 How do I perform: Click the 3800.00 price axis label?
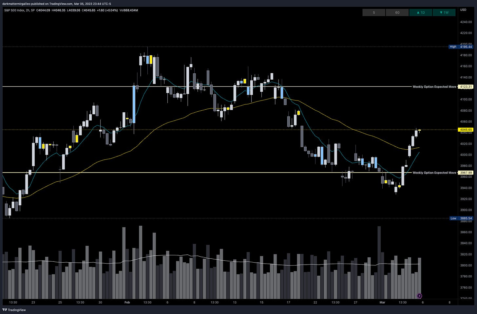coord(466,266)
